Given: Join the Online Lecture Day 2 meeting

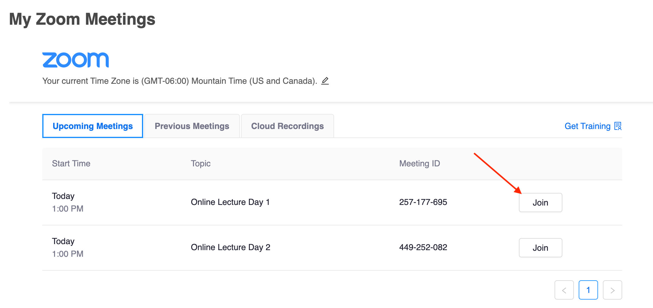Looking at the screenshot, I should (x=540, y=248).
